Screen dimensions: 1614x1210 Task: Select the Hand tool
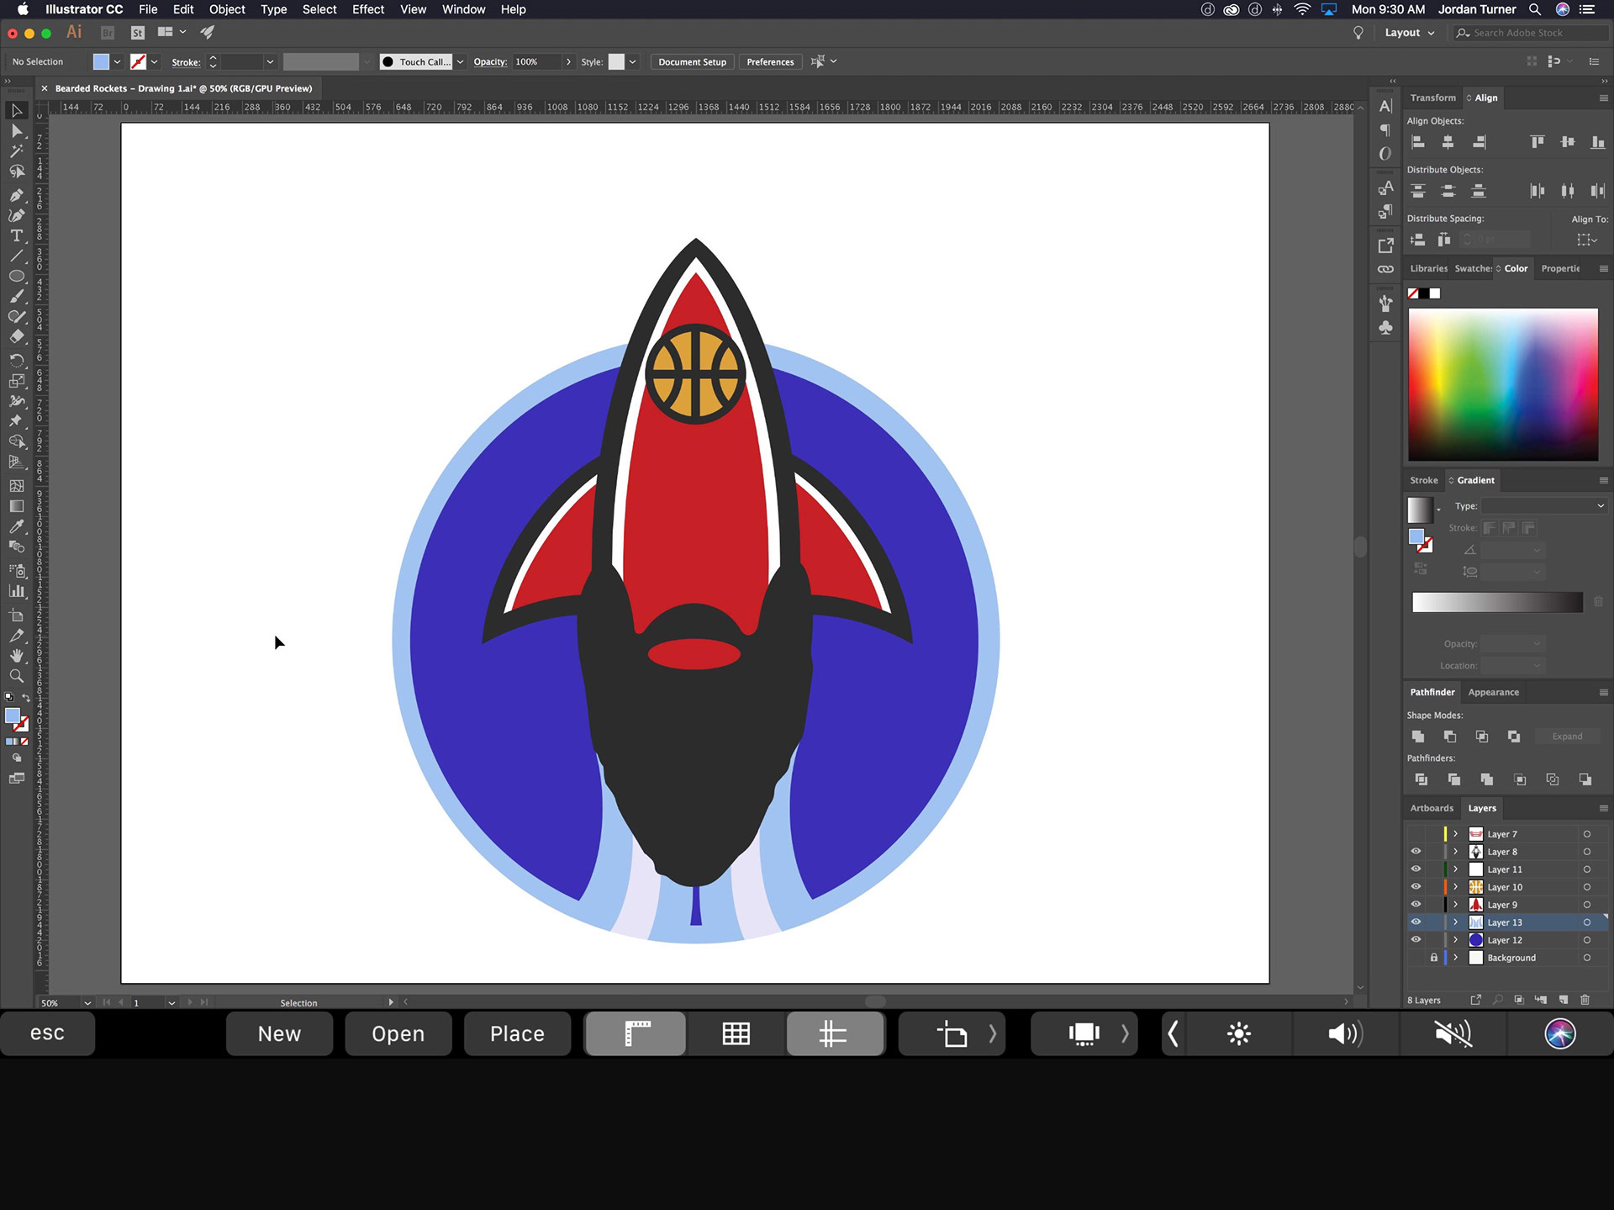coord(16,656)
